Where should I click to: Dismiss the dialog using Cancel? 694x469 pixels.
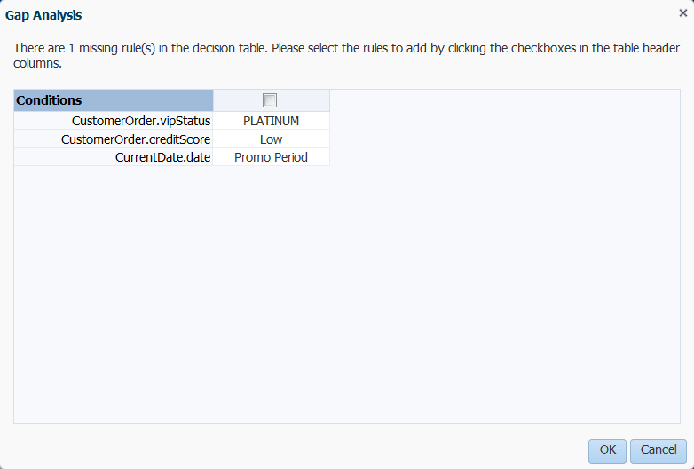point(659,450)
